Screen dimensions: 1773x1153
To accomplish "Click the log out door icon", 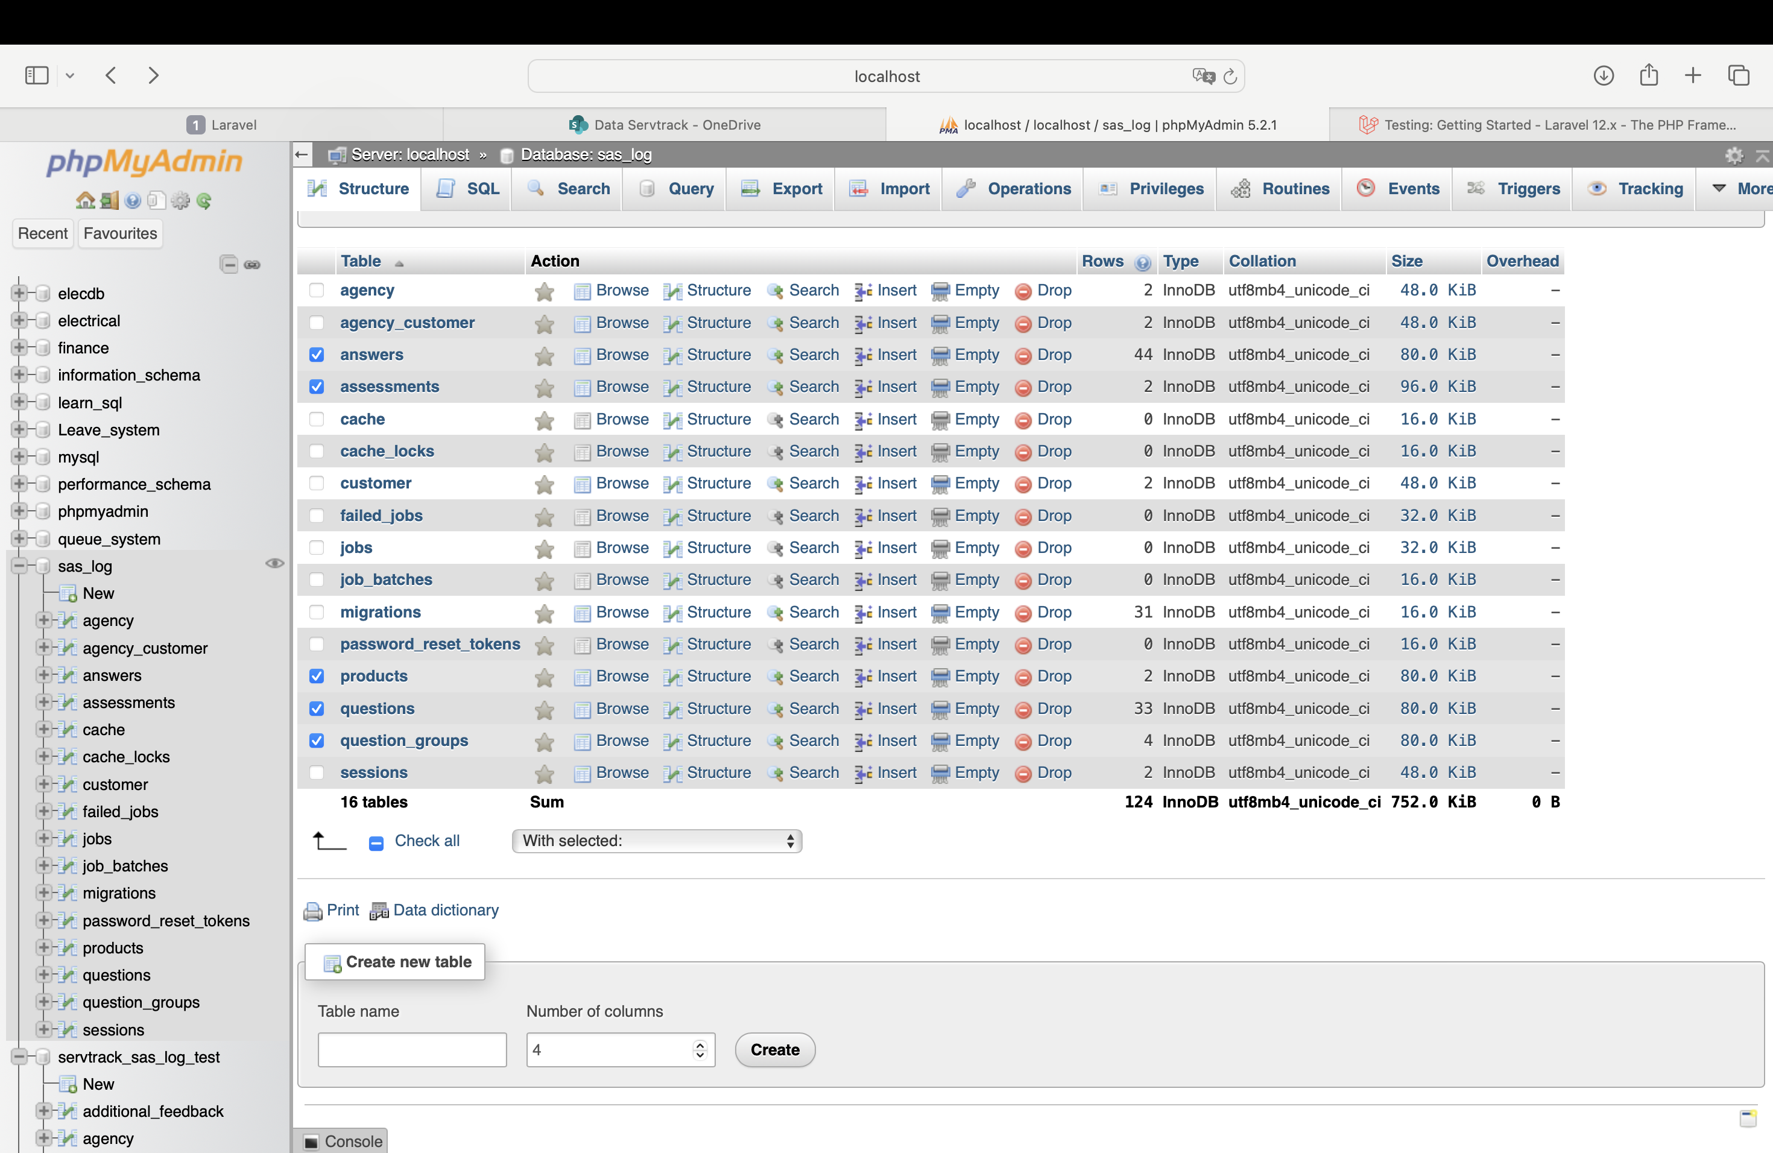I will pyautogui.click(x=110, y=201).
